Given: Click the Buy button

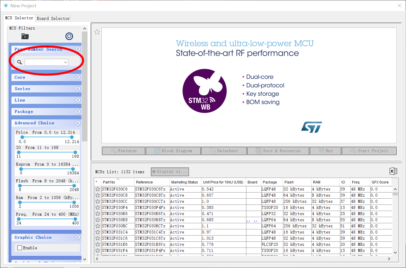Looking at the screenshot, I should [x=325, y=151].
